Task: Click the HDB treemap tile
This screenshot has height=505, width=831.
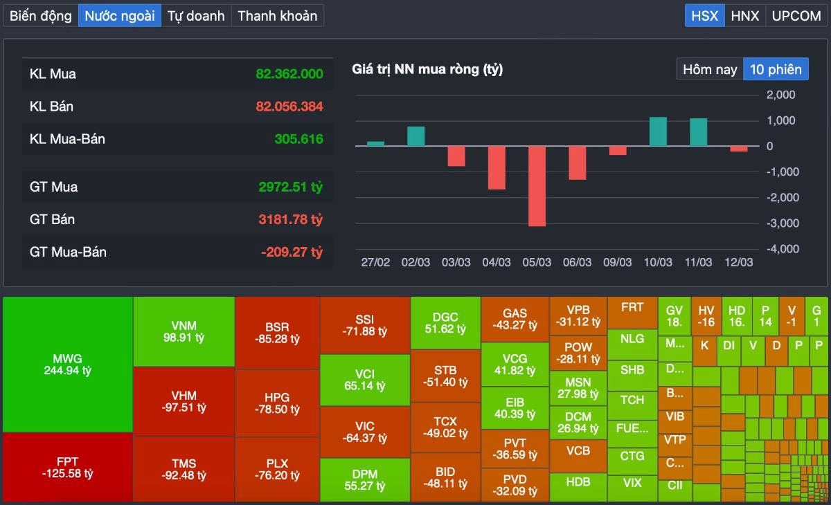Action: (578, 487)
